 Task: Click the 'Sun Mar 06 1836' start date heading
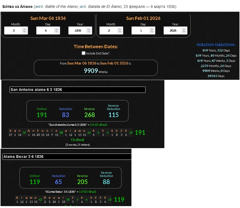pos(48,18)
